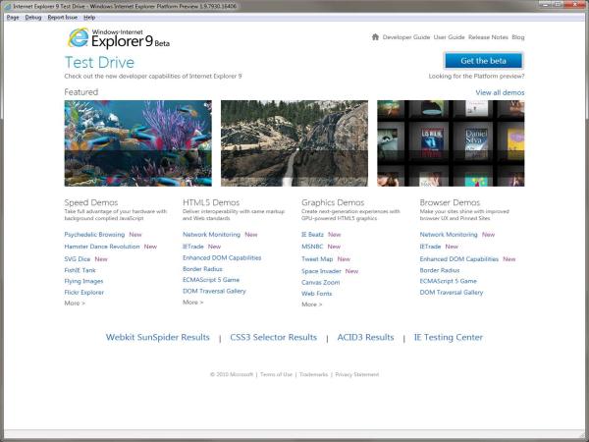Open the Flying Images demo
This screenshot has width=589, height=442.
click(x=83, y=281)
